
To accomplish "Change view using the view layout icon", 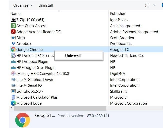I will [x=147, y=5].
